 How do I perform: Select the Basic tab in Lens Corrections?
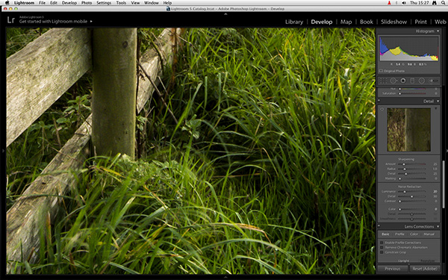[385, 234]
